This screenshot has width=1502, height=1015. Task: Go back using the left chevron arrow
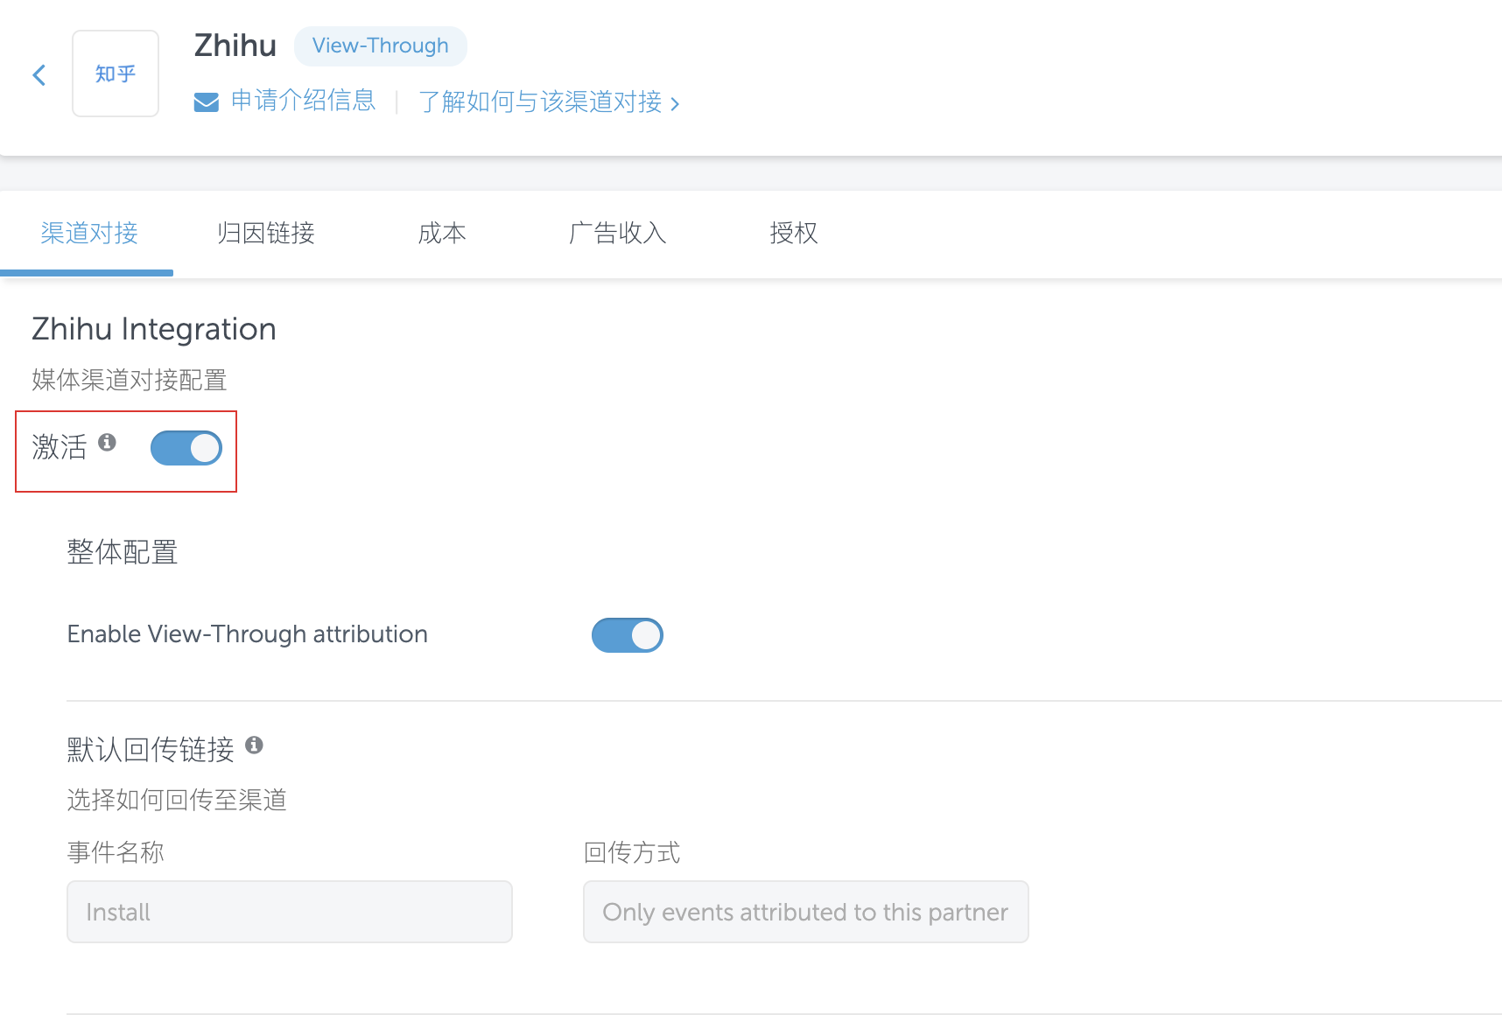(x=39, y=75)
